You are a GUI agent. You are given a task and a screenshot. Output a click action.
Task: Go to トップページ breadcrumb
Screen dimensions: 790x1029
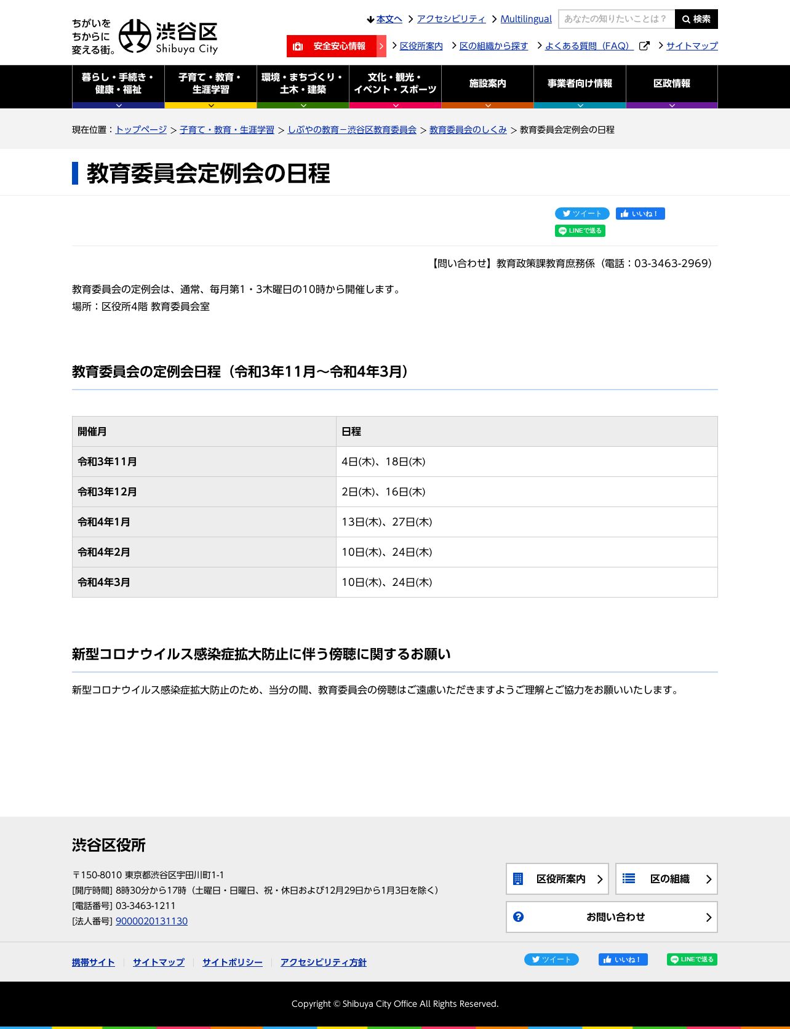[141, 130]
